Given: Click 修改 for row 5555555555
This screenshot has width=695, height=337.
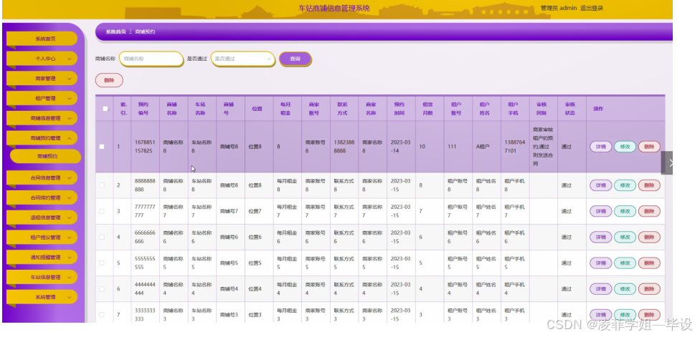Looking at the screenshot, I should pyautogui.click(x=625, y=263).
